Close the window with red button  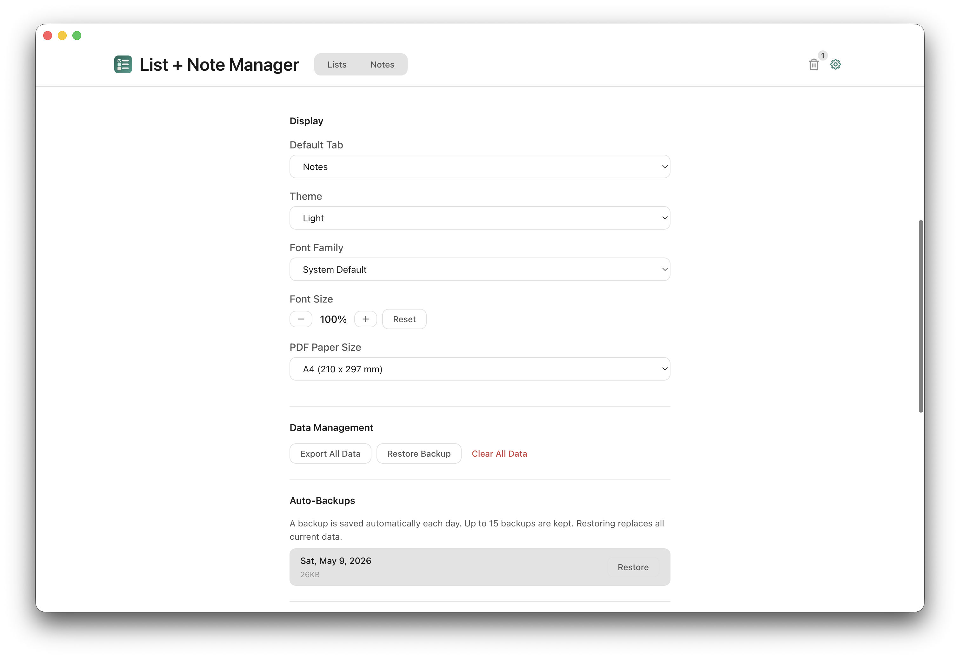tap(48, 36)
